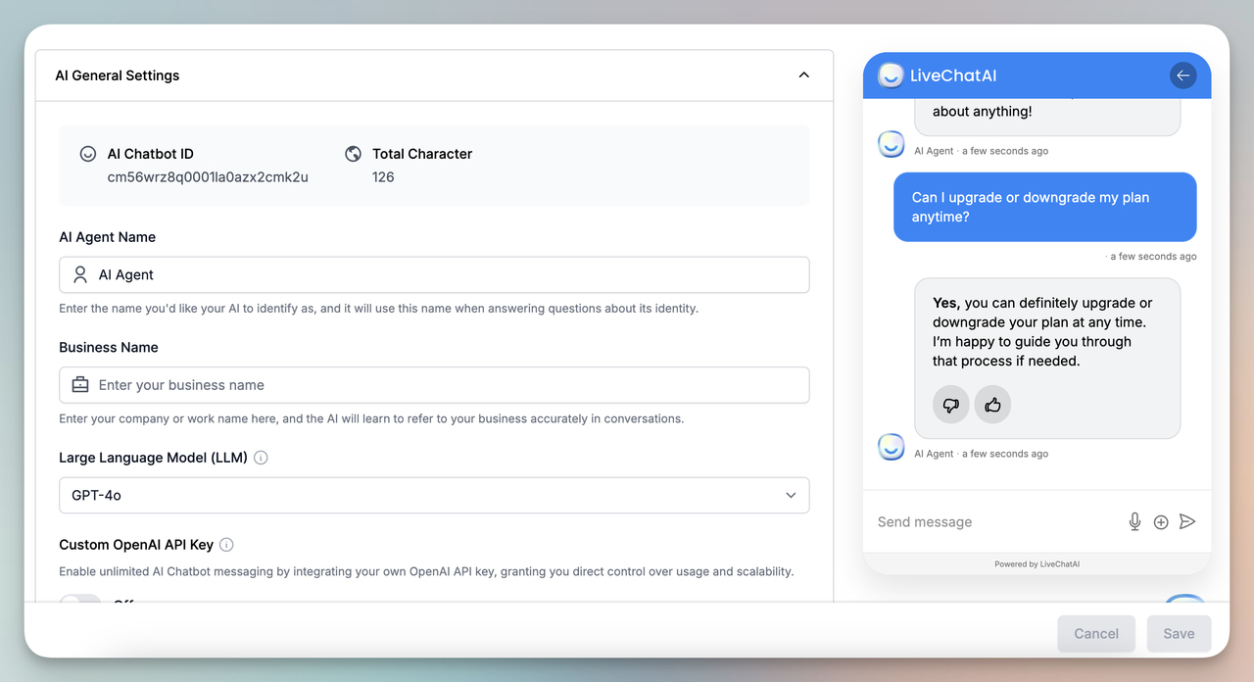
Task: Click the globe icon next to Total Character
Action: (353, 153)
